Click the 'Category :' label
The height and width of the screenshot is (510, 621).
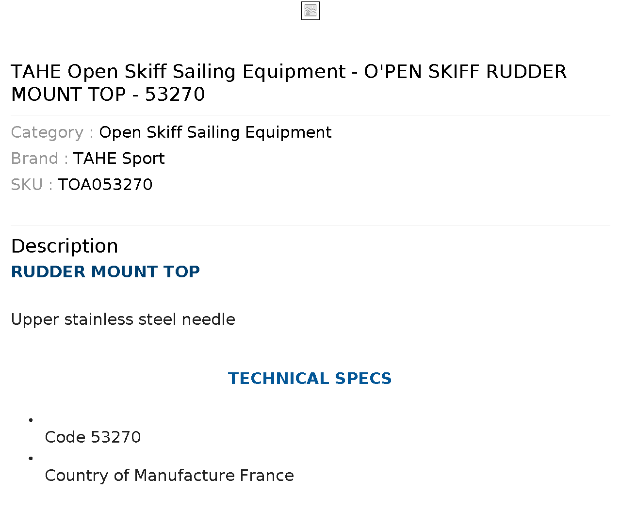tap(52, 132)
